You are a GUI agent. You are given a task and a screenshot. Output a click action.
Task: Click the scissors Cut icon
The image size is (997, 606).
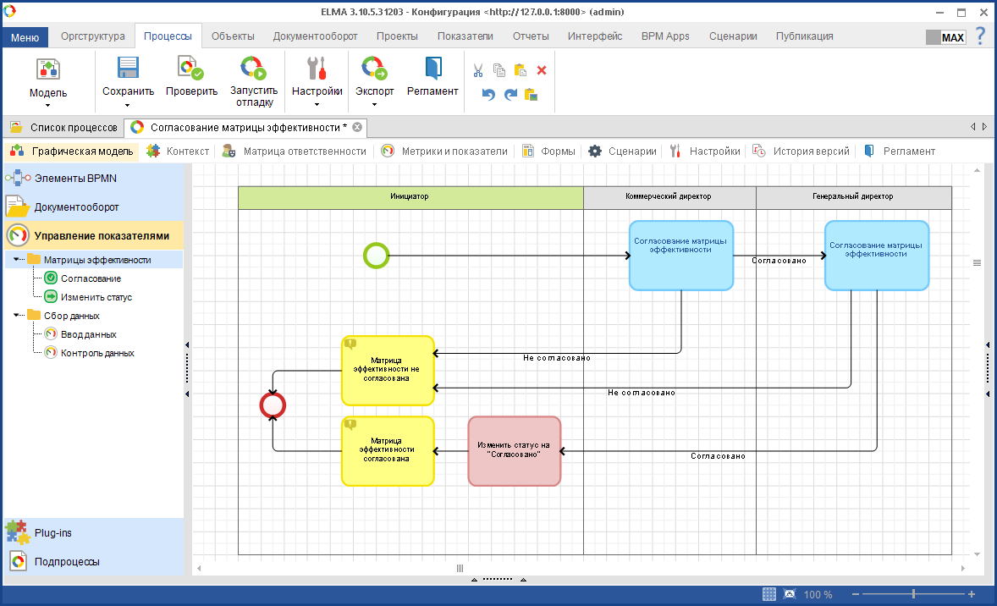tap(478, 70)
